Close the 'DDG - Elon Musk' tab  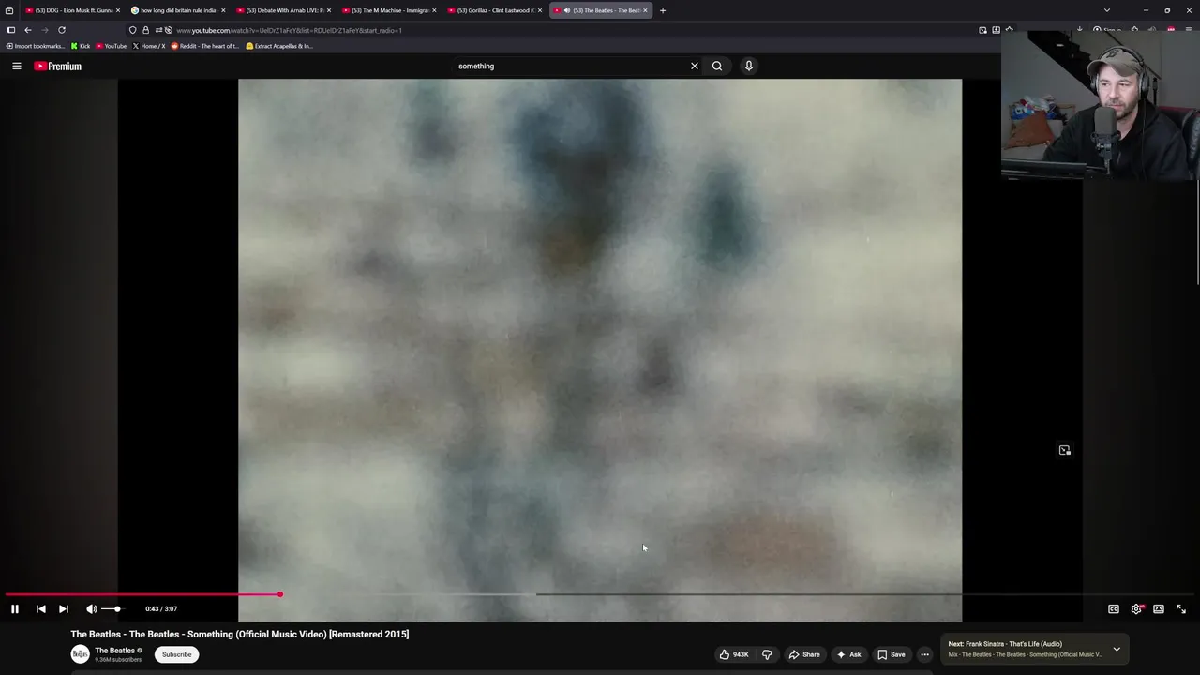click(x=118, y=10)
